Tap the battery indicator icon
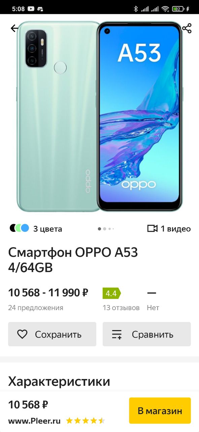Image resolution: width=199 pixels, height=432 pixels. pos(178,9)
